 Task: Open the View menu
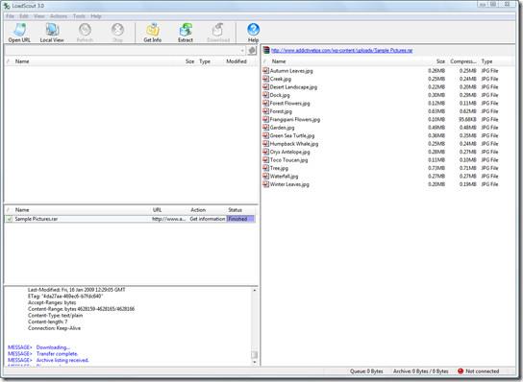point(39,16)
